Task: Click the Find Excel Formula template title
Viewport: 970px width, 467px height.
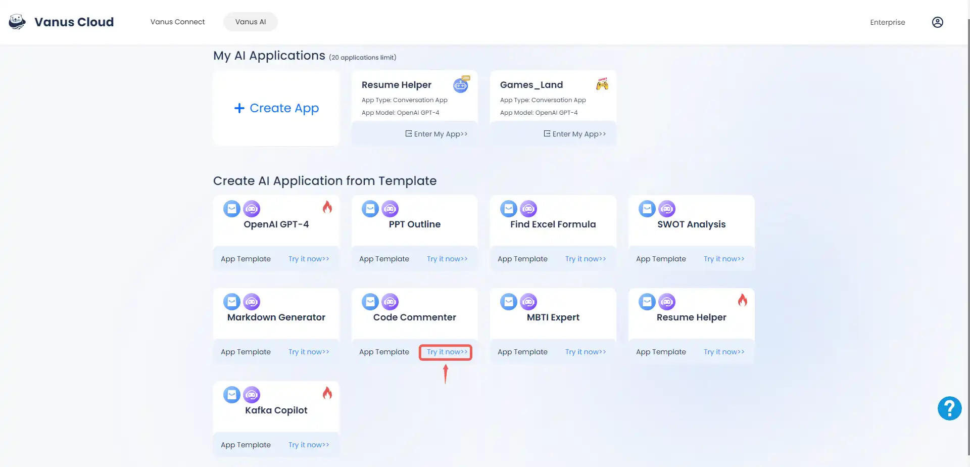Action: point(553,224)
